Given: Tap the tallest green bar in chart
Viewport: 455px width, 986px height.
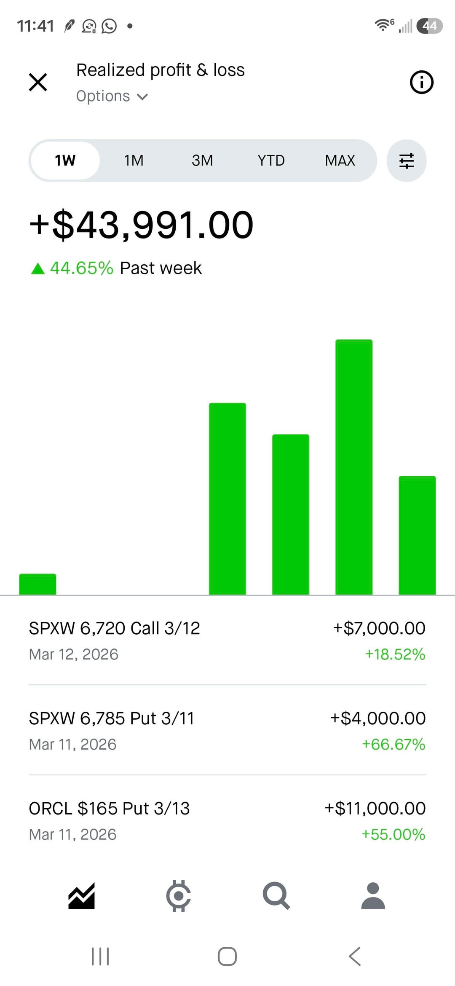Looking at the screenshot, I should click(x=354, y=467).
